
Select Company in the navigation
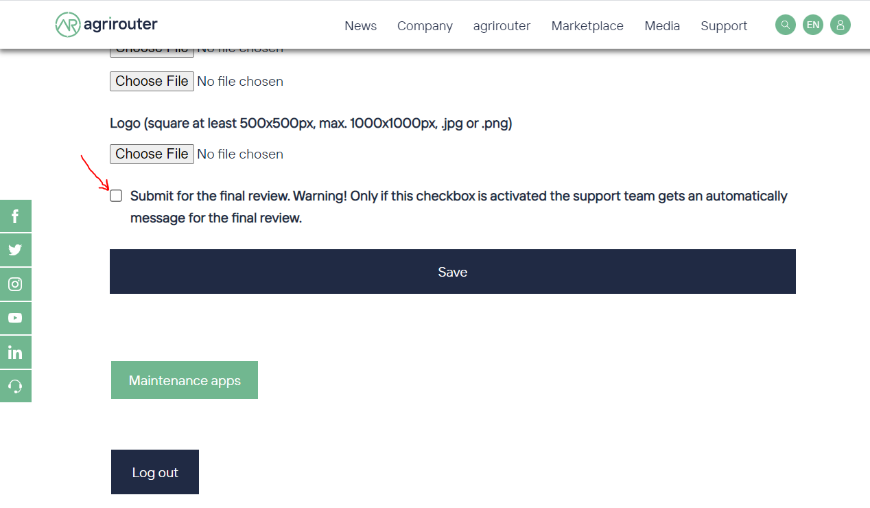click(424, 26)
